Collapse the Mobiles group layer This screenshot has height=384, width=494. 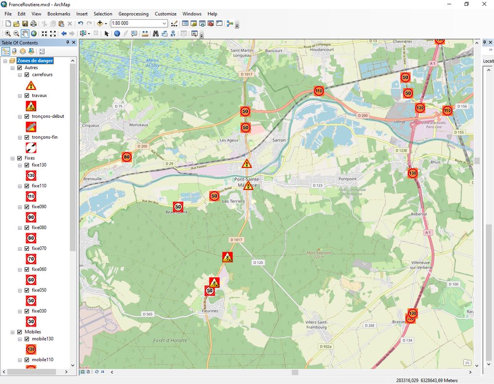click(13, 332)
